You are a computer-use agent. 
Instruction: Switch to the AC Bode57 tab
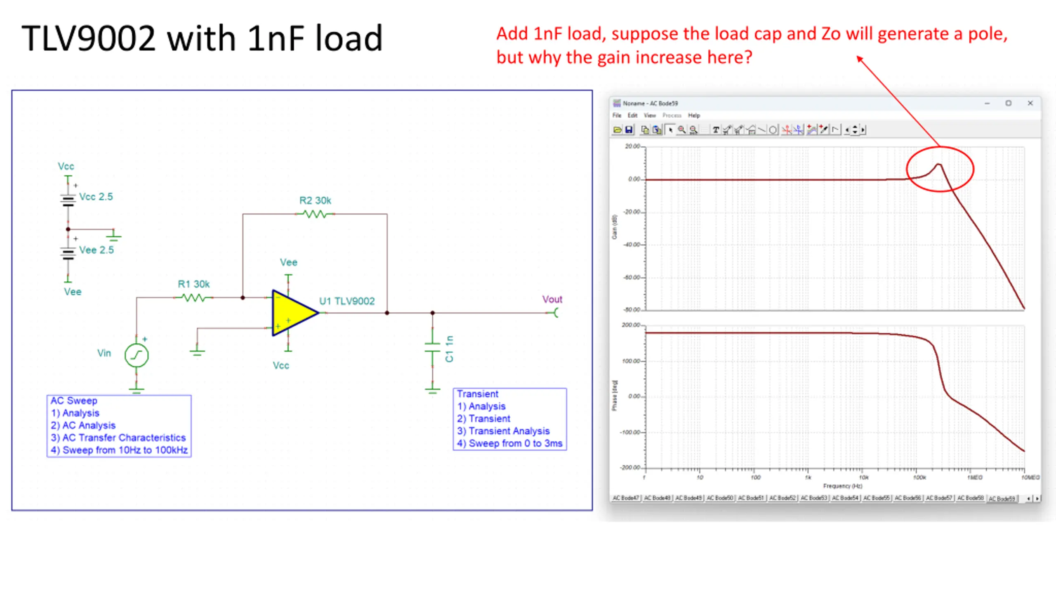[x=939, y=498]
